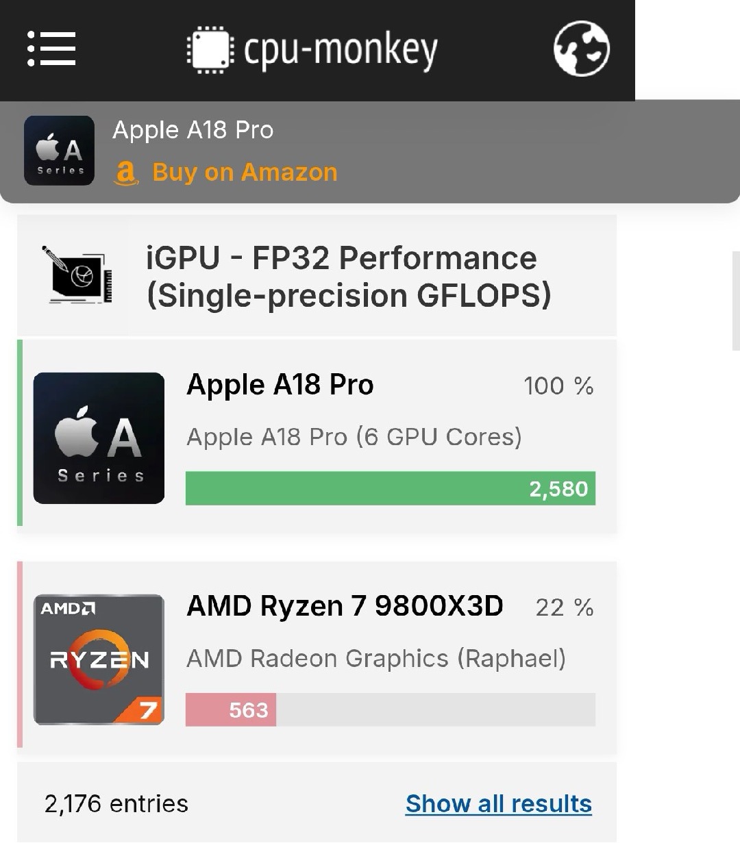The height and width of the screenshot is (843, 740).
Task: Click the Apple A Series header thumbnail
Action: pyautogui.click(x=59, y=151)
